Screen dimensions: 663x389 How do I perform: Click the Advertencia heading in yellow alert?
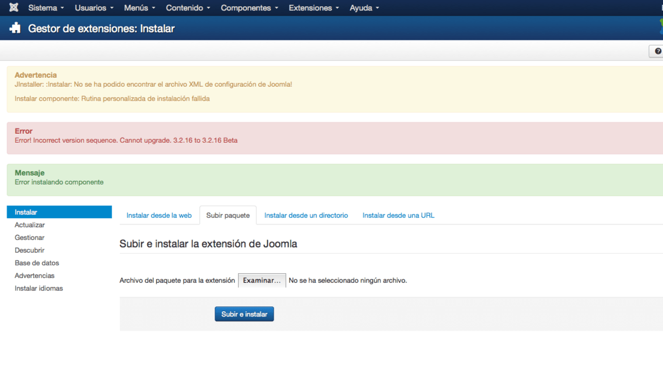(x=36, y=75)
